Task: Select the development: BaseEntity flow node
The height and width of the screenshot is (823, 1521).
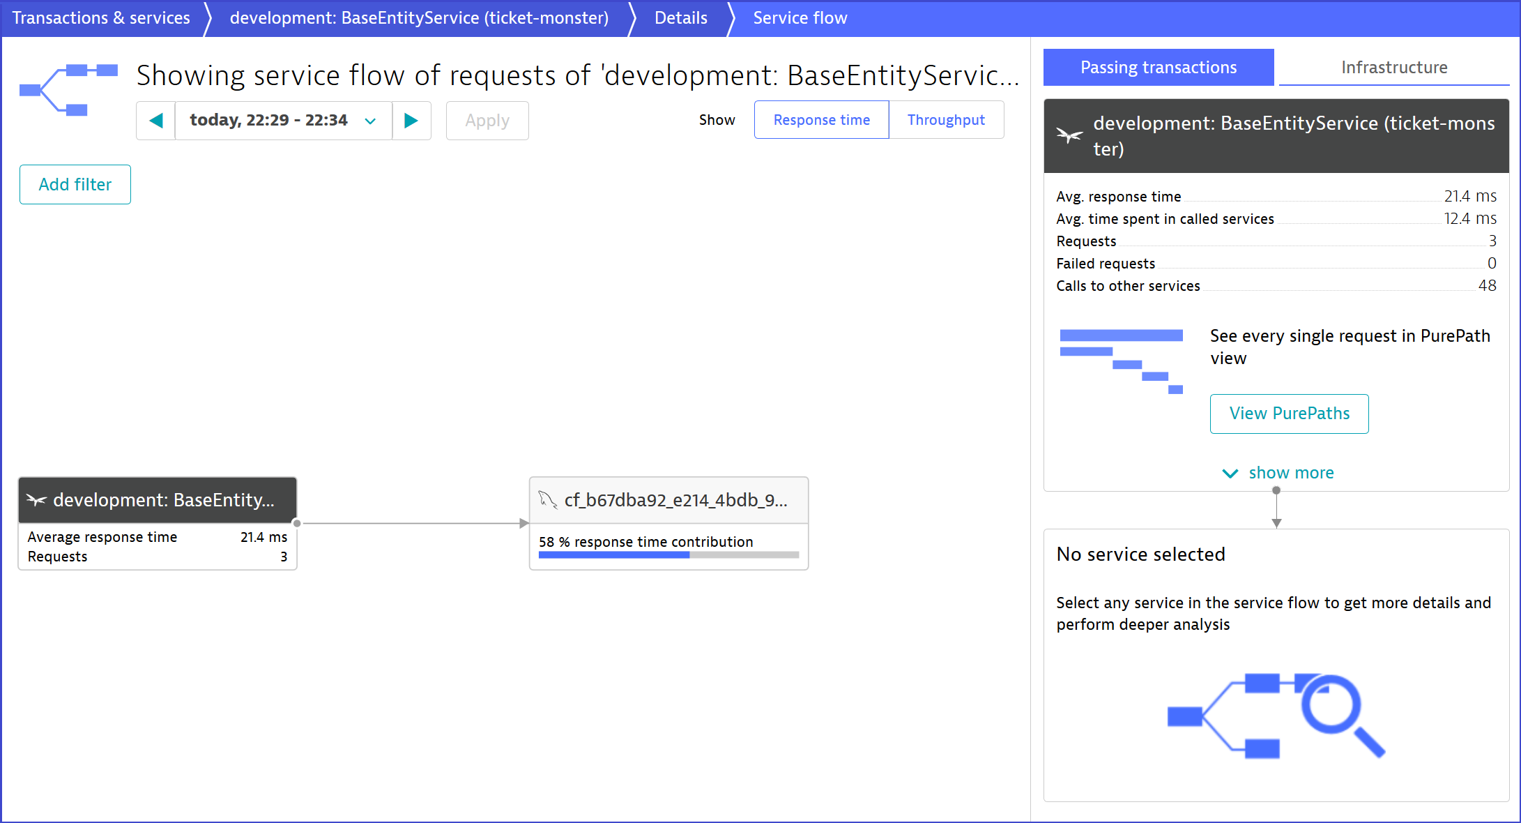Action: tap(164, 500)
